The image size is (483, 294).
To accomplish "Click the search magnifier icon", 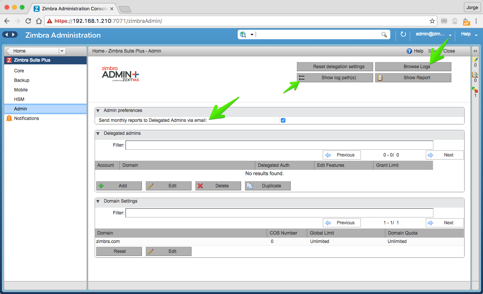I will click(x=384, y=35).
